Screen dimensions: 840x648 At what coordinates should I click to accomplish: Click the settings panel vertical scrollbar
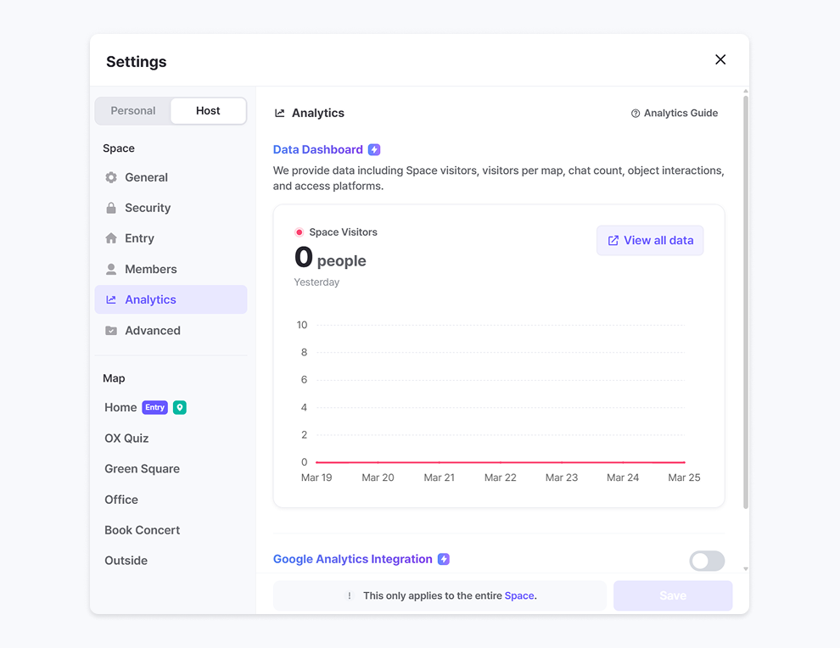(x=746, y=297)
